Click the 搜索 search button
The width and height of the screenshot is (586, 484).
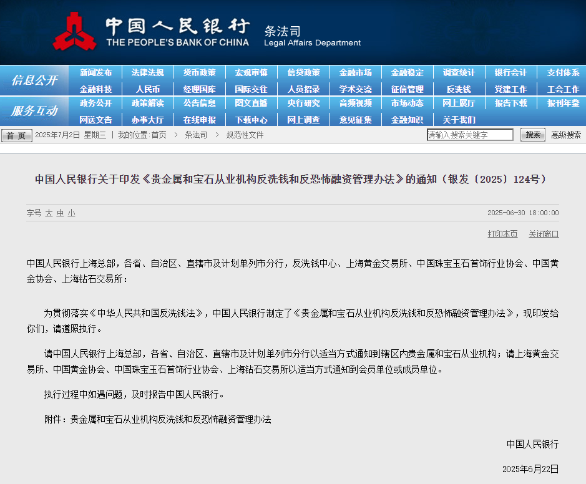point(533,135)
